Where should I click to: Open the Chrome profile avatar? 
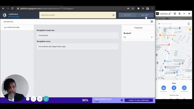coord(148,8)
